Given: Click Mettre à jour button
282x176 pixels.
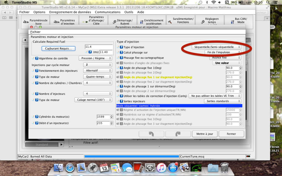Looking at the screenshot, I should point(205,134).
